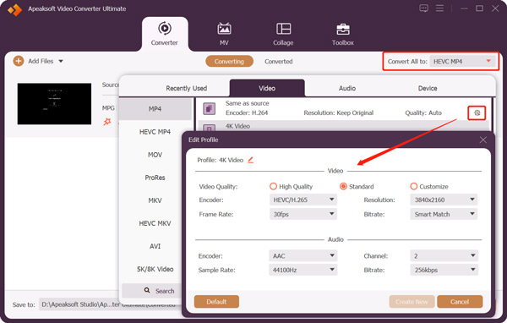
Task: Select MKV format in list
Action: click(x=155, y=200)
